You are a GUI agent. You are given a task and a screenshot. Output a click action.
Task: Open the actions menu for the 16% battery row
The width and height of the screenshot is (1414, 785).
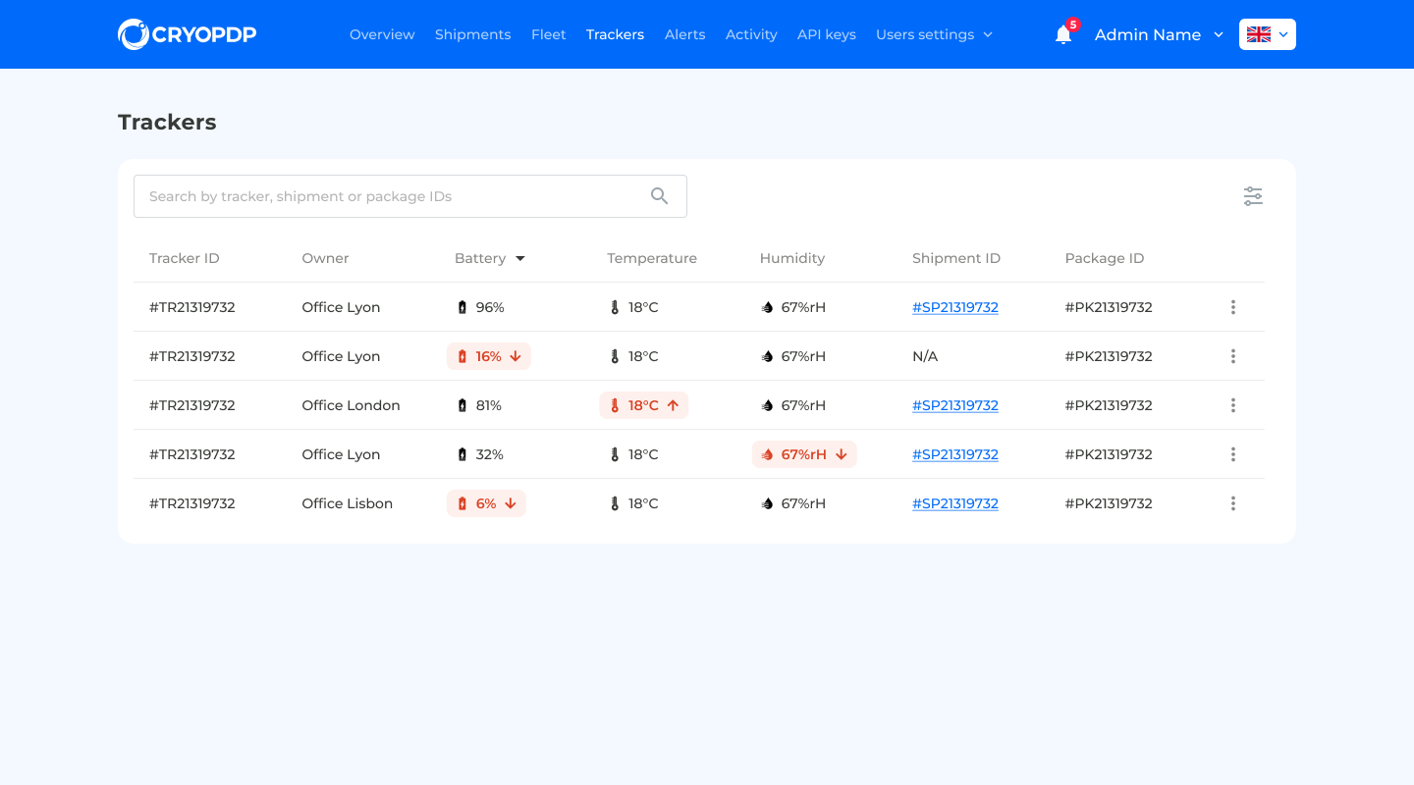1233,356
